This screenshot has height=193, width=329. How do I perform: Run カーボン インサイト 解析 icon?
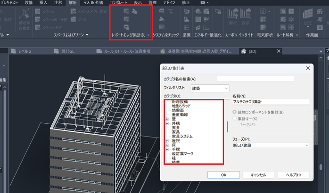(233, 14)
